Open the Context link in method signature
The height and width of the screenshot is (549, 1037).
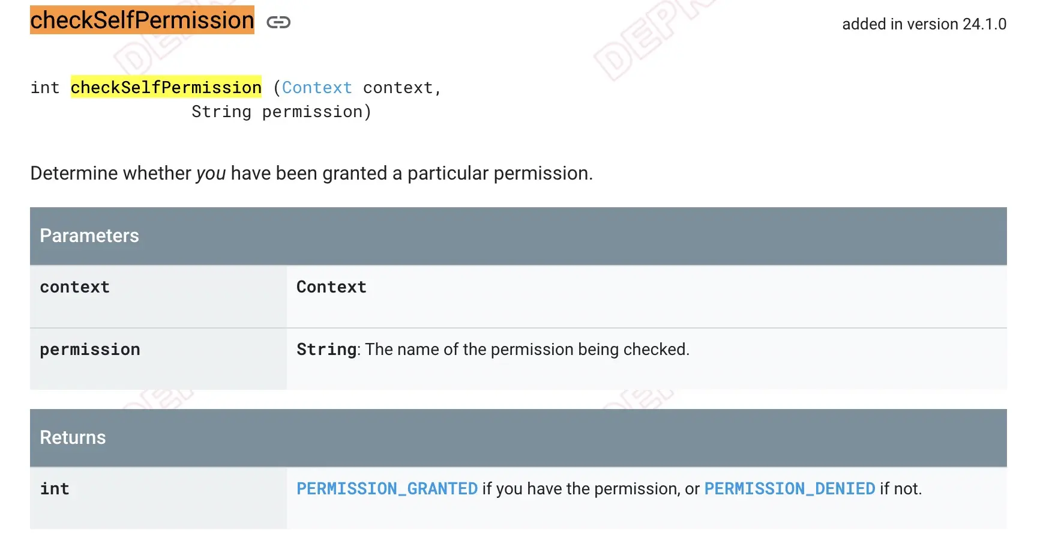pyautogui.click(x=317, y=88)
